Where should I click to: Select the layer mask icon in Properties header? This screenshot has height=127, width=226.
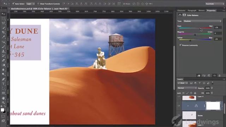(x=184, y=15)
